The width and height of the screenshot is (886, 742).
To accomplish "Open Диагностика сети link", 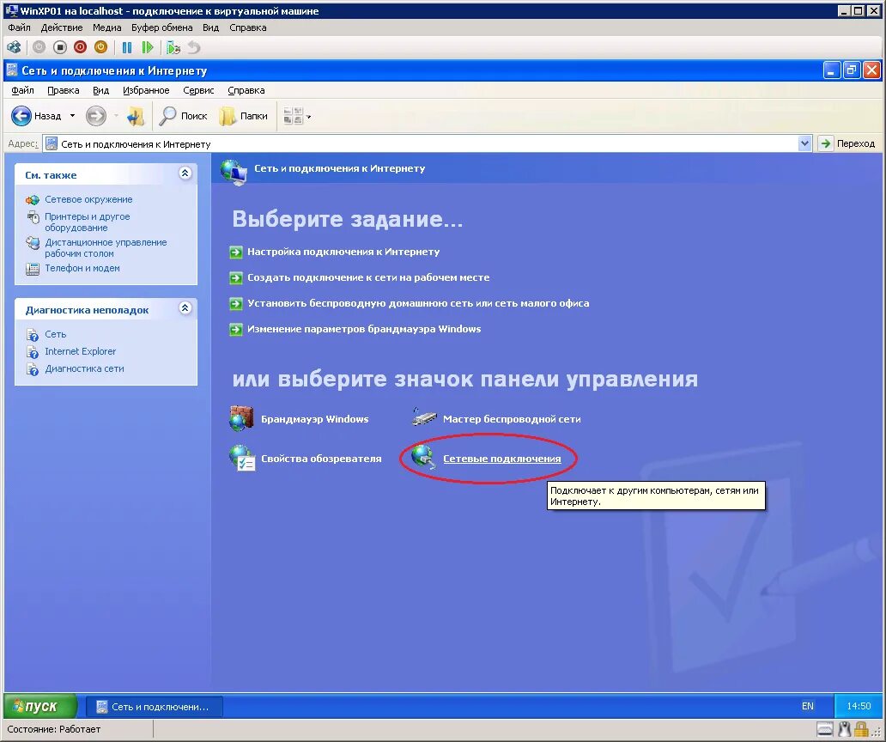I will pyautogui.click(x=84, y=368).
